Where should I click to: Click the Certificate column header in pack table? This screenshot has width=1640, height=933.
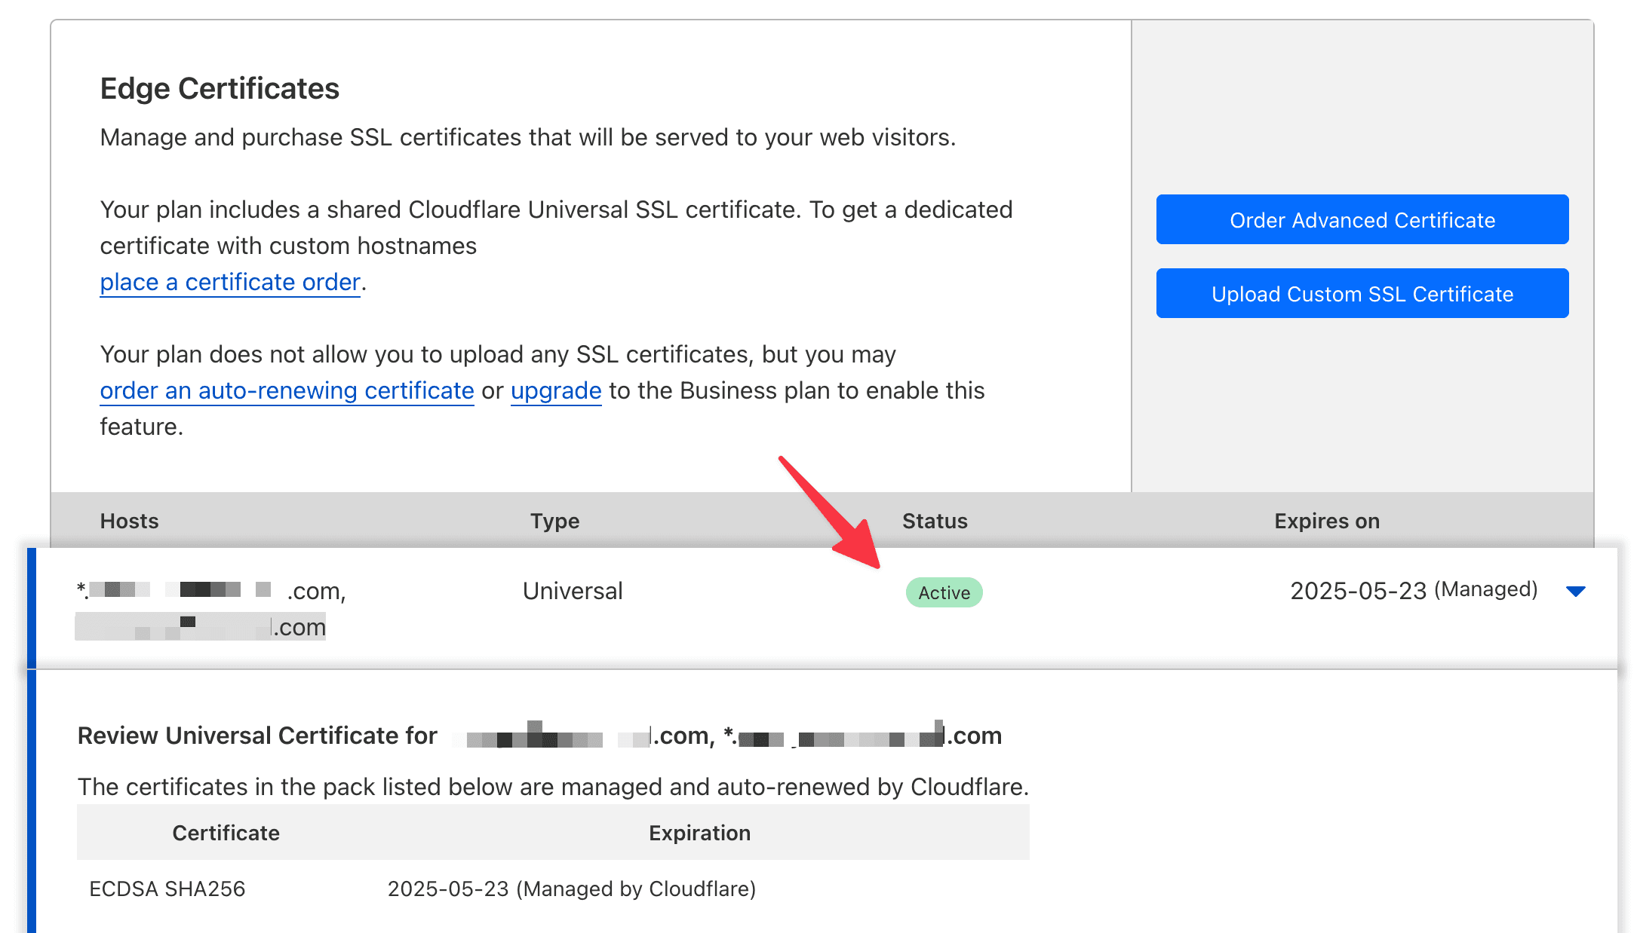[226, 833]
